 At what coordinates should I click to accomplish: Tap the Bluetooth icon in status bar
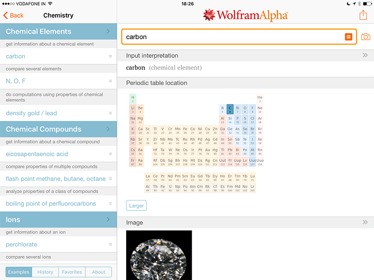click(x=359, y=4)
